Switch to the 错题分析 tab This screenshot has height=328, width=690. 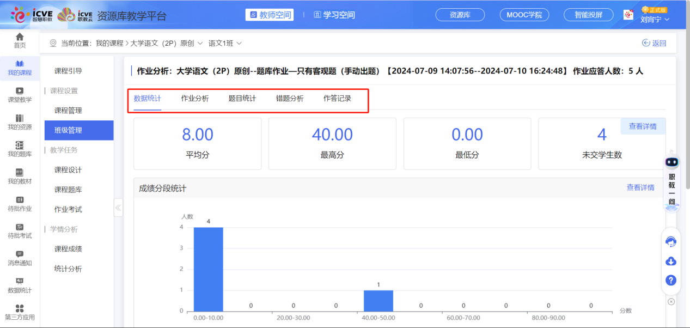pyautogui.click(x=290, y=99)
